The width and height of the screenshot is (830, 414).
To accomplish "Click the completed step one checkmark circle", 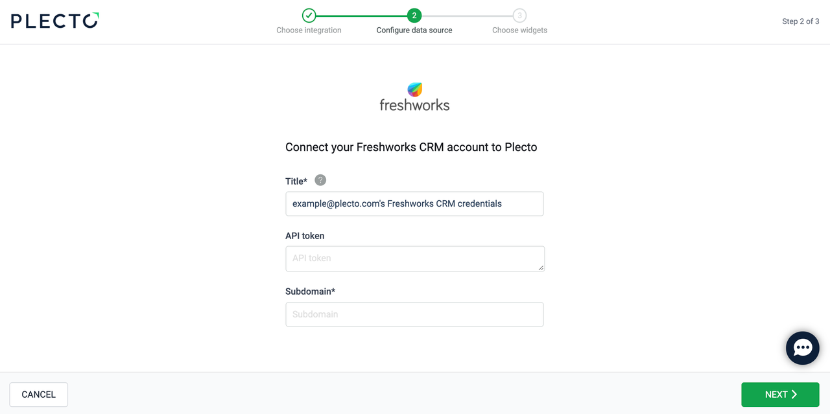I will 309,16.
